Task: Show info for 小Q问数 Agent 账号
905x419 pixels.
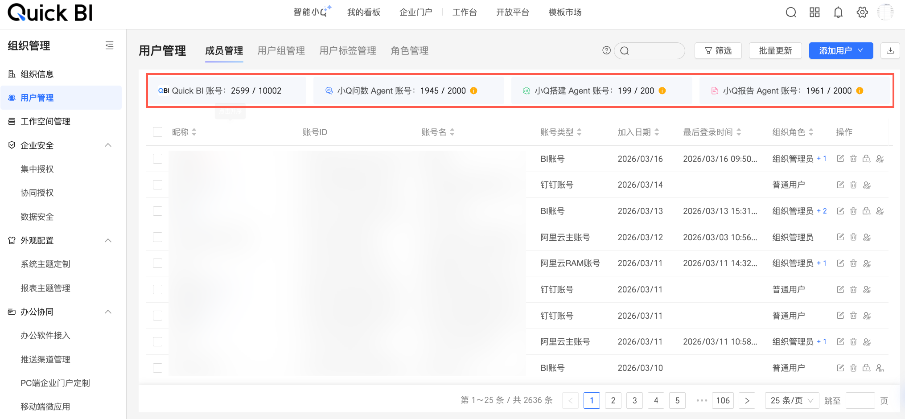Action: 474,90
